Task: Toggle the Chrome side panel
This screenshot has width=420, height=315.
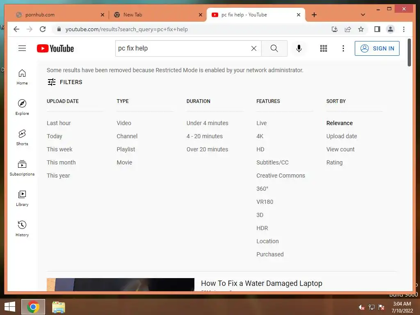Action: click(377, 29)
